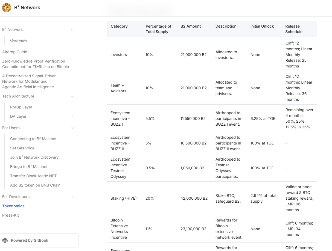
Task: Open Zero-Knowledge Proof Verification Commitment page
Action: (x=34, y=64)
